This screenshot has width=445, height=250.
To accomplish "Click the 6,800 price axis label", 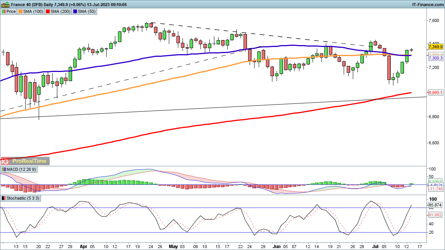I will point(434,117).
